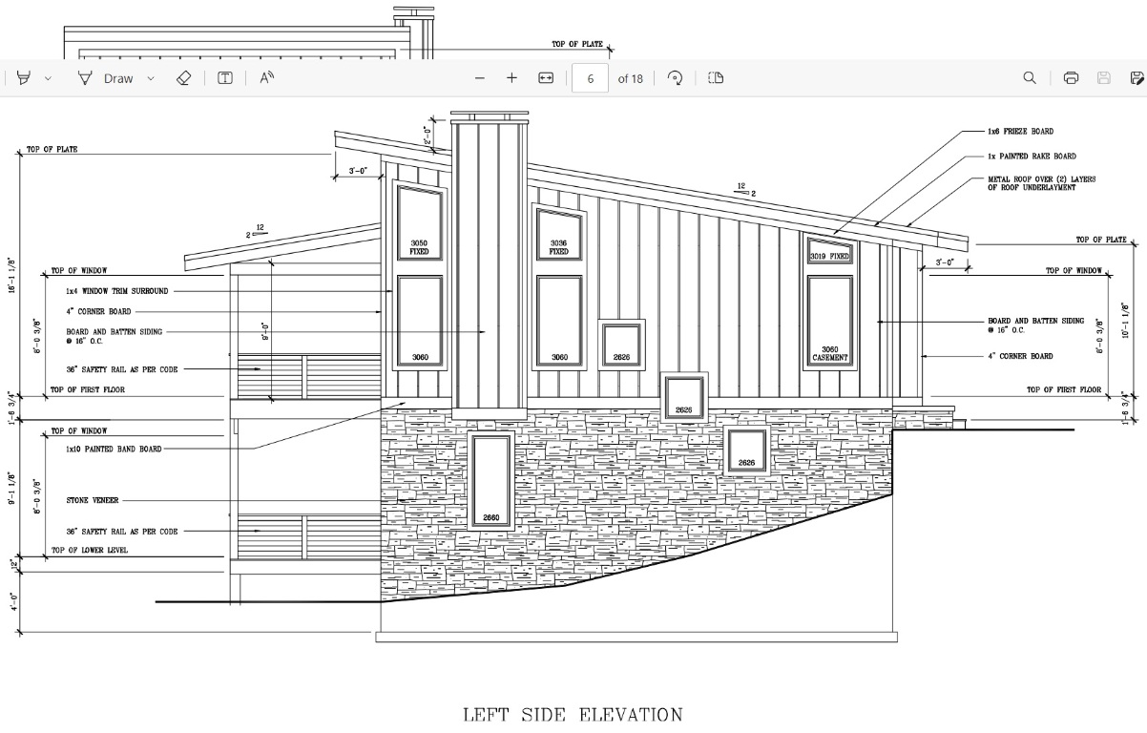Click the 3019 FIXED window label
Viewport: 1147px width, 733px height.
tap(829, 257)
